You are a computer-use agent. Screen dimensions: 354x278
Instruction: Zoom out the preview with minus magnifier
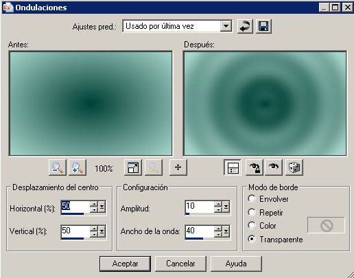(x=58, y=167)
